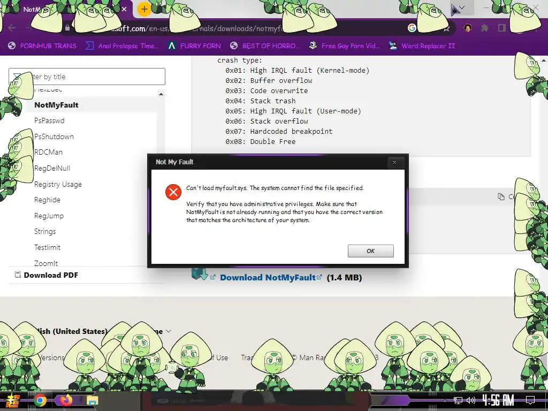Image resolution: width=548 pixels, height=411 pixels.
Task: Click the Download NotMyFault link
Action: point(268,278)
